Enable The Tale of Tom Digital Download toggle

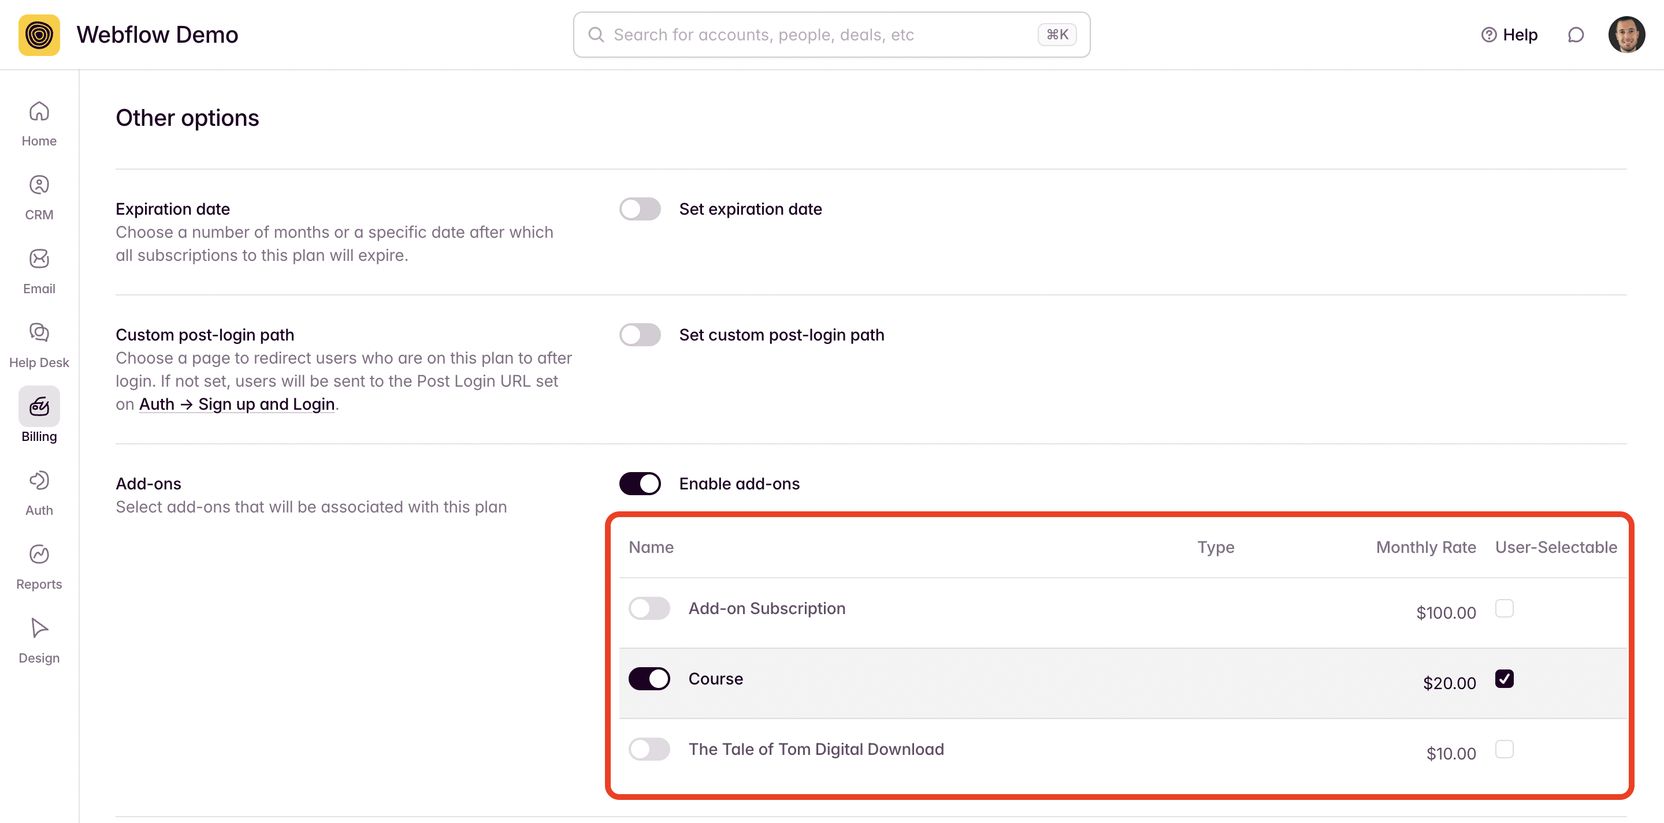[649, 749]
